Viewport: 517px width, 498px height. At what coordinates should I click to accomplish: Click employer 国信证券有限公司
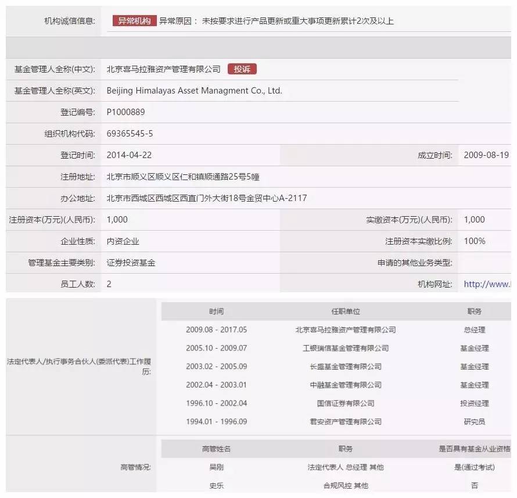[x=346, y=403]
